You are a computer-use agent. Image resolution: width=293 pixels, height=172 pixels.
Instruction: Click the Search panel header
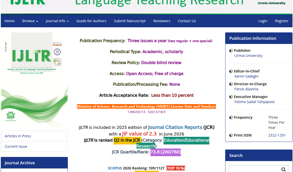tap(259, 155)
